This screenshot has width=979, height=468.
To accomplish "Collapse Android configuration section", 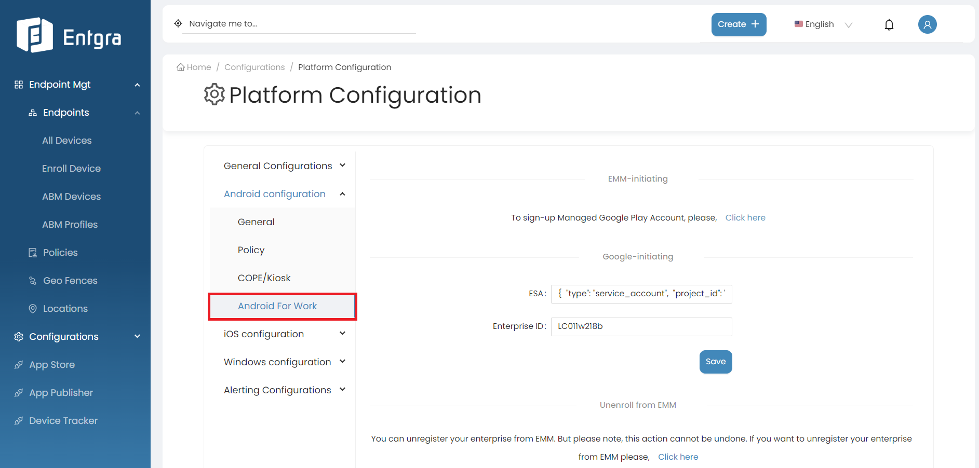I will click(284, 194).
